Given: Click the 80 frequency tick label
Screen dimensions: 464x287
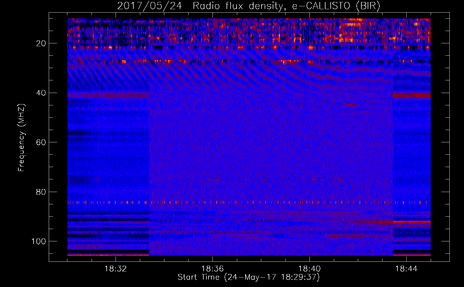Looking at the screenshot, I should click(41, 192).
